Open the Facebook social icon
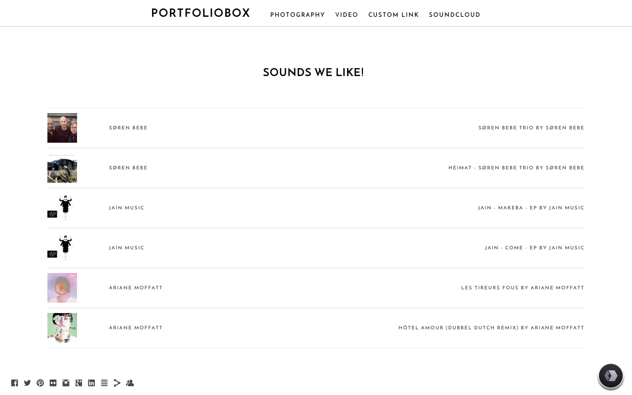Viewport: 632px width, 395px height. point(14,383)
